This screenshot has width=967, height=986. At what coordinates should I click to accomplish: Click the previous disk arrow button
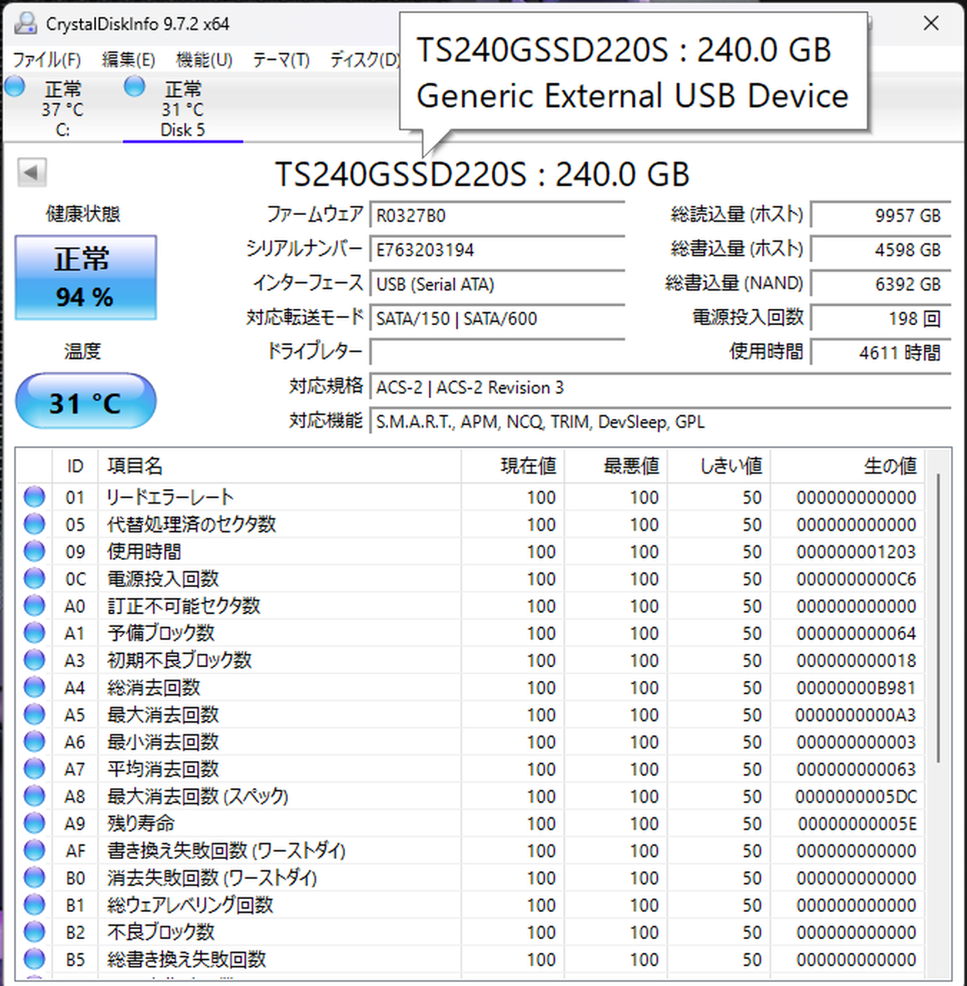[x=32, y=173]
